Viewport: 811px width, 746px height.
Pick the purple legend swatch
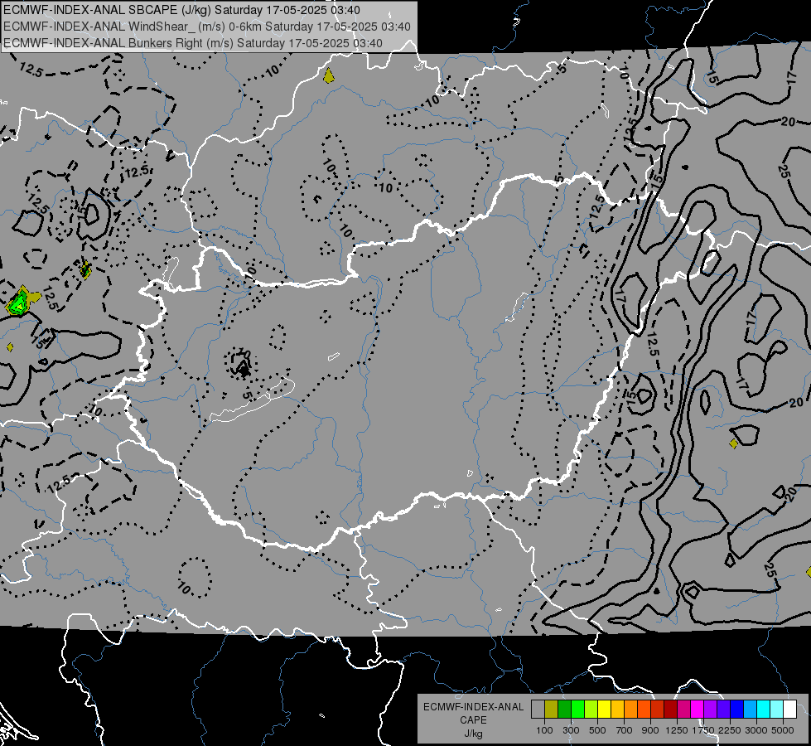click(x=710, y=709)
